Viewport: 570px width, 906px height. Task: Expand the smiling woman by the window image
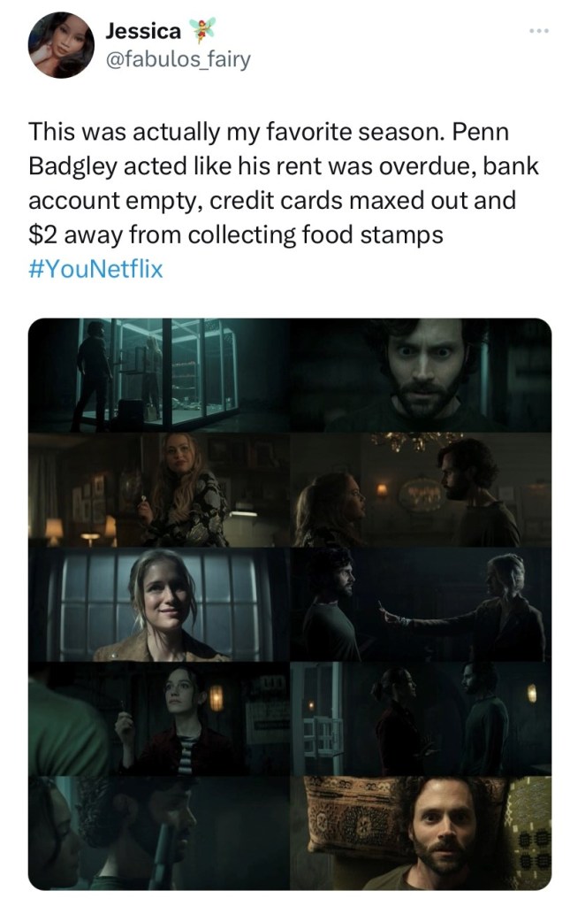click(159, 604)
